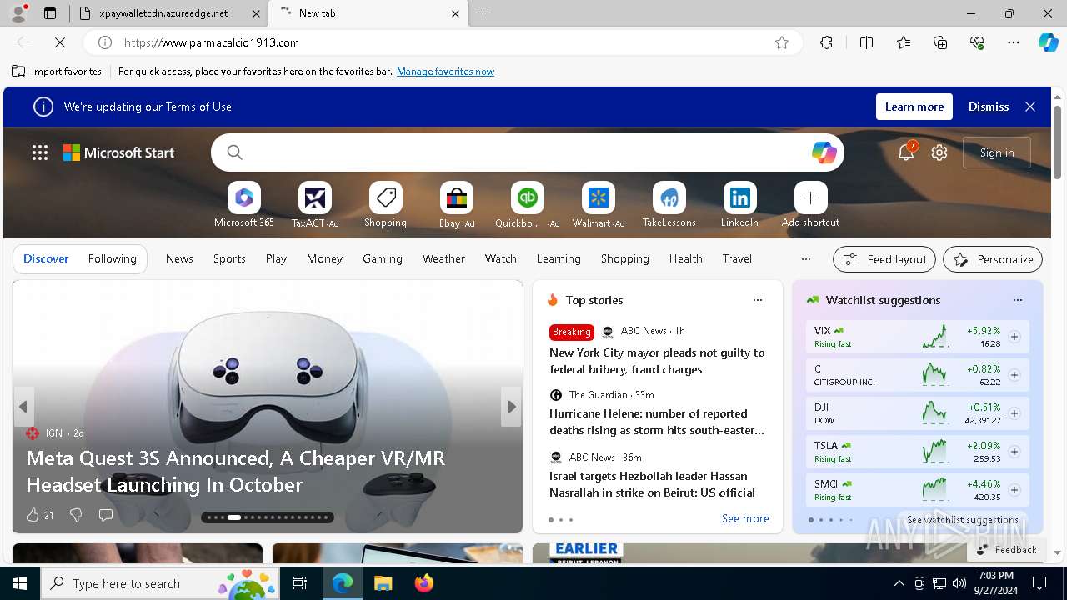Select the News feed category
1067x600 pixels.
(179, 259)
